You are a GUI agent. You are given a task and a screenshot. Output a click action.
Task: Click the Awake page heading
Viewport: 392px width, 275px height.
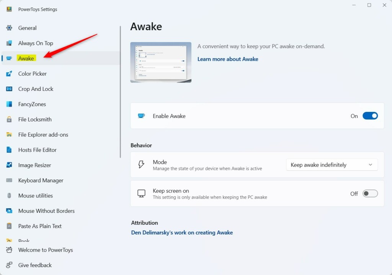[146, 26]
